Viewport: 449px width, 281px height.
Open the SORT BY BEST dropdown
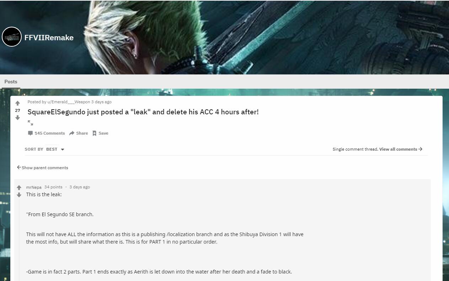click(x=45, y=149)
